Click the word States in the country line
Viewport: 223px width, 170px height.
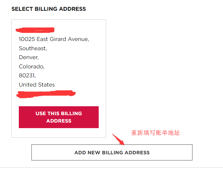point(46,85)
